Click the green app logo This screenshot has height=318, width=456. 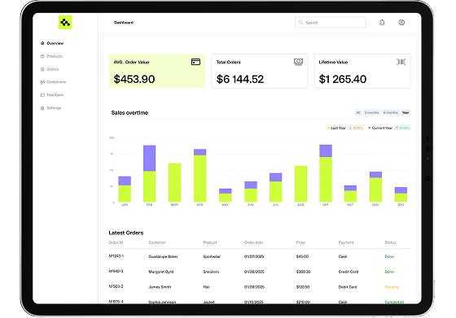65,22
